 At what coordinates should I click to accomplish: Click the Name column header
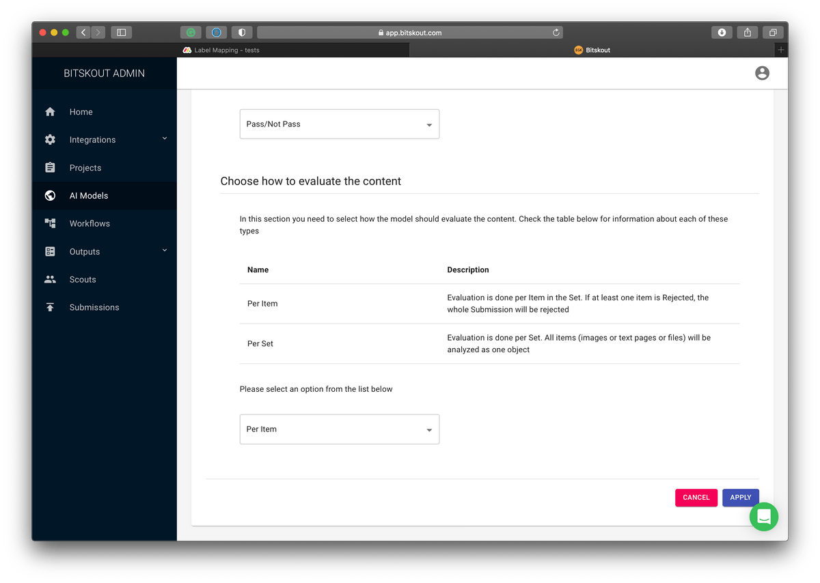tap(258, 270)
